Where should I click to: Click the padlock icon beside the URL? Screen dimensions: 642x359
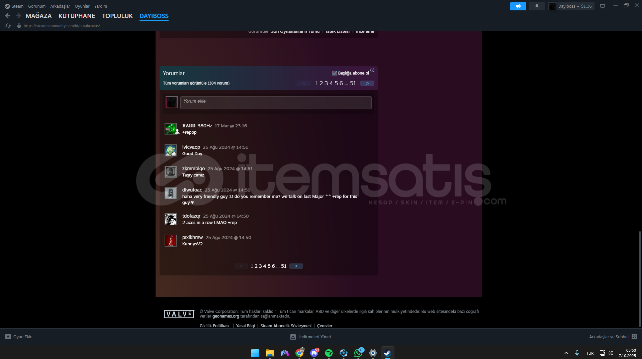(19, 26)
